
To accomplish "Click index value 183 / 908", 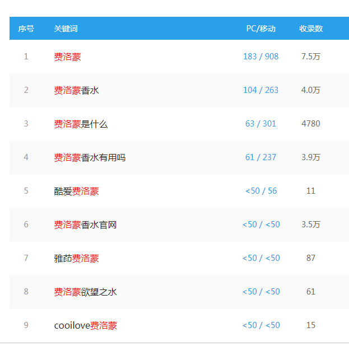I will 261,57.
